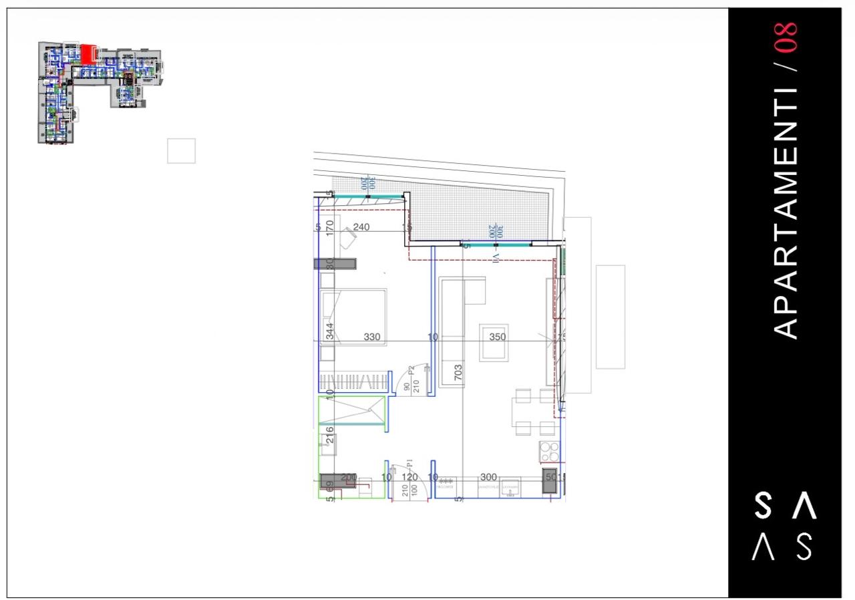The image size is (855, 600).
Task: Click the "50" dimension on the grey column
Action: 551,477
